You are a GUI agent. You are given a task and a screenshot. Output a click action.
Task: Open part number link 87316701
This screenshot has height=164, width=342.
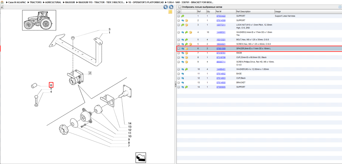[221, 53]
